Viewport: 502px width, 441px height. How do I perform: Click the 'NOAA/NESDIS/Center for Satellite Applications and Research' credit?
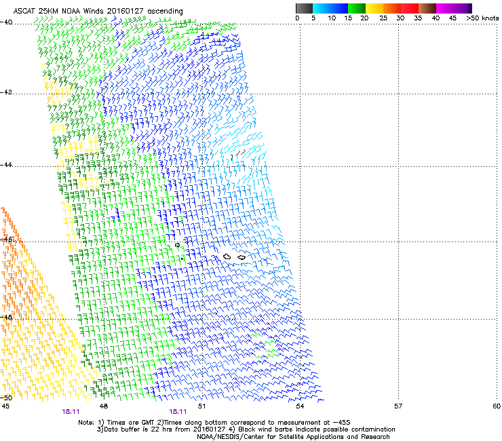293,437
